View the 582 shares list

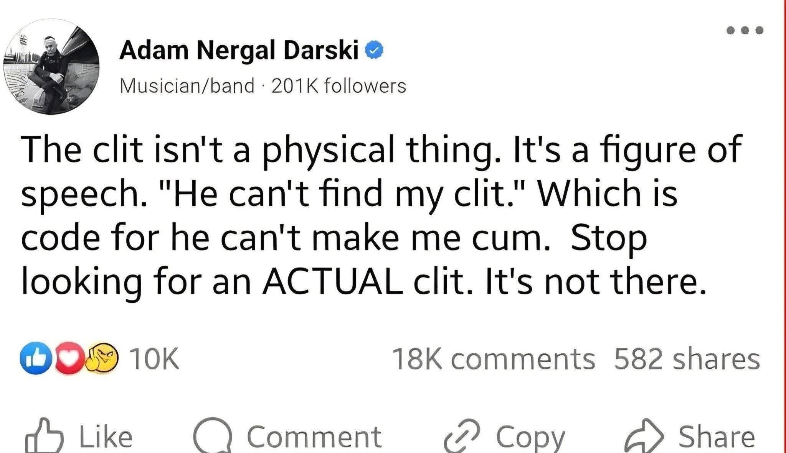[x=686, y=359]
